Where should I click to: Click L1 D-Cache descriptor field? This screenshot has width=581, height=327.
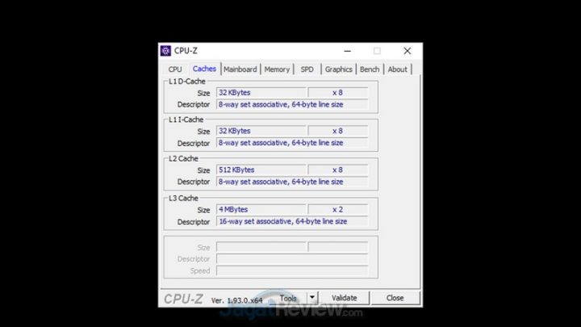pos(292,104)
